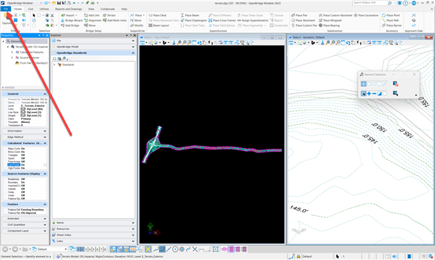Collapse the General properties section
Screen dimensions: 435x260
pos(45,94)
